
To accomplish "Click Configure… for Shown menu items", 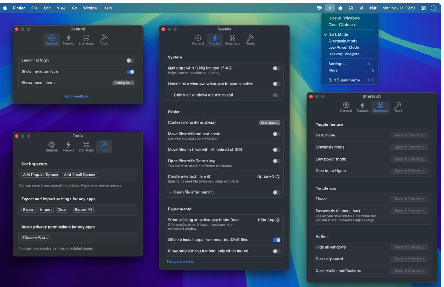I will click(124, 83).
